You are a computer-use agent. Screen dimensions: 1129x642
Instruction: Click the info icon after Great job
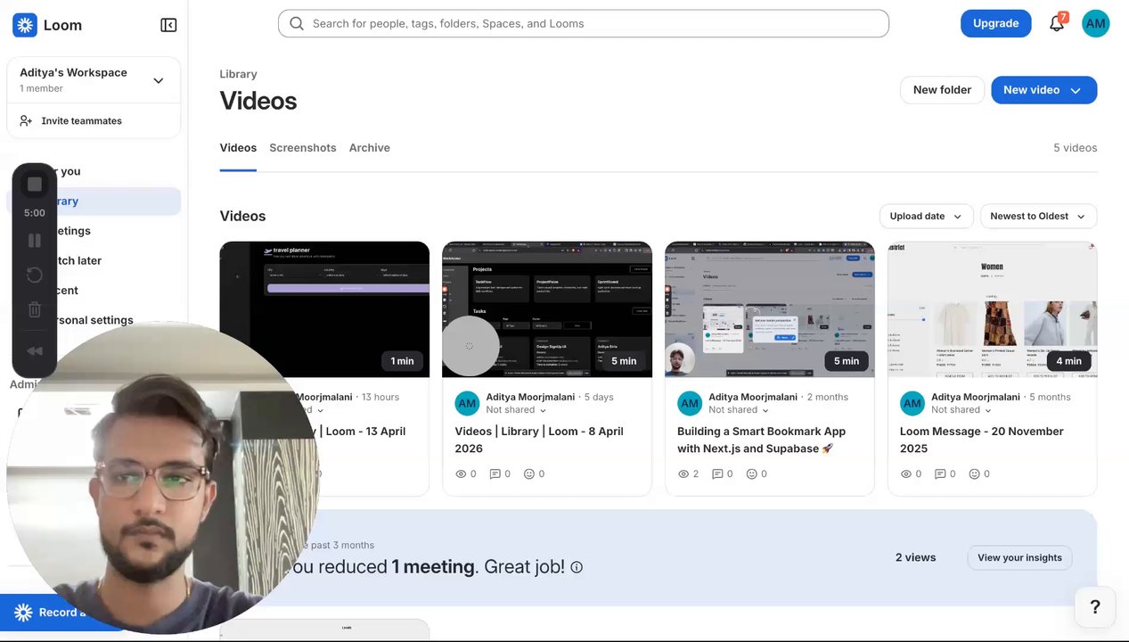(577, 567)
